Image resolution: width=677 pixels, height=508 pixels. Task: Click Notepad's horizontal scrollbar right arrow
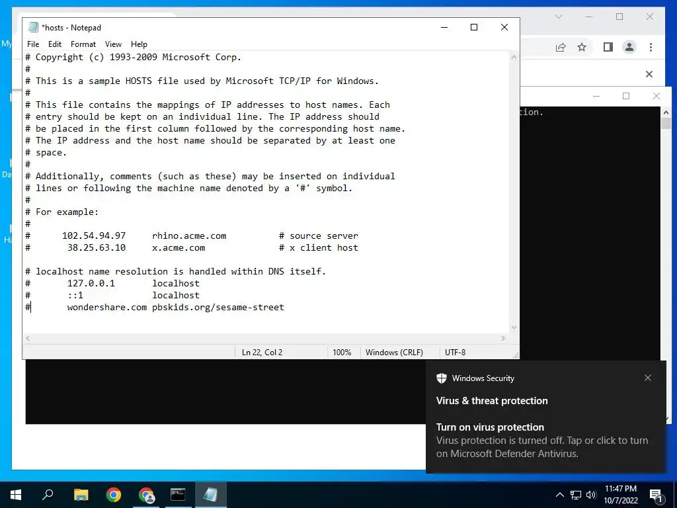point(503,338)
